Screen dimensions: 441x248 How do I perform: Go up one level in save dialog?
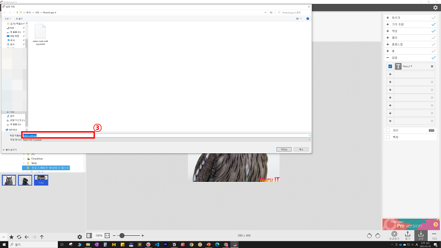tap(17, 12)
